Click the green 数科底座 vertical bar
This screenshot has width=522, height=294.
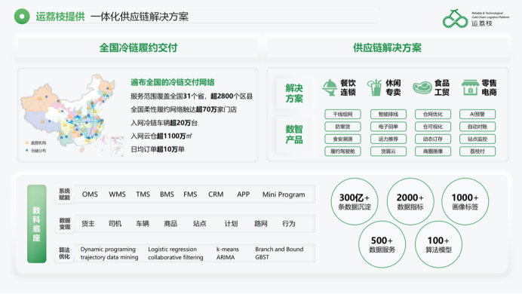tap(37, 224)
